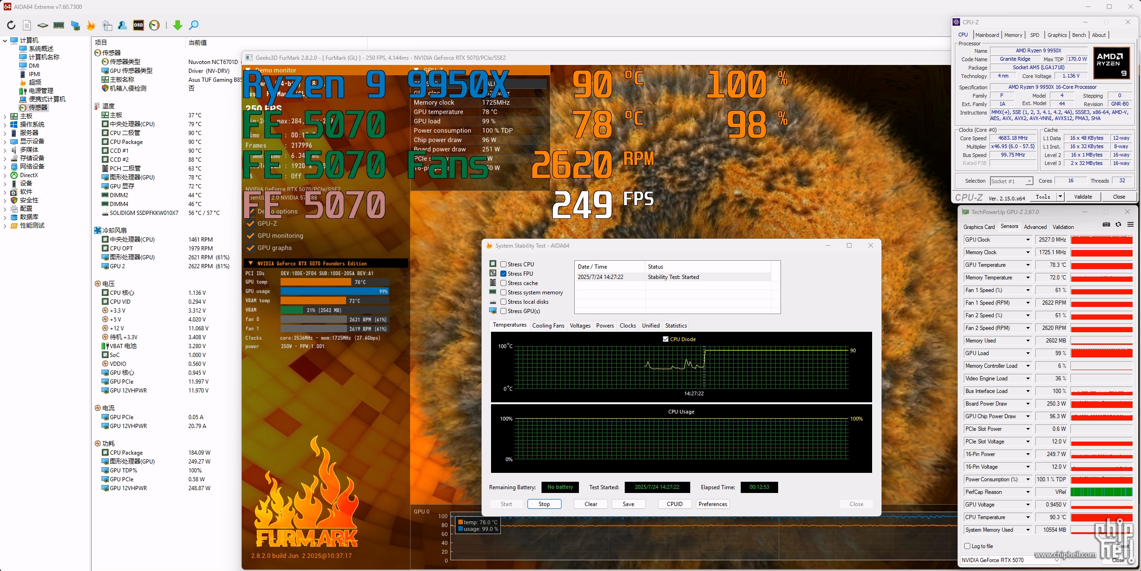The width and height of the screenshot is (1141, 571).
Task: Click the magnifier search toolbar icon
Action: coord(194,25)
